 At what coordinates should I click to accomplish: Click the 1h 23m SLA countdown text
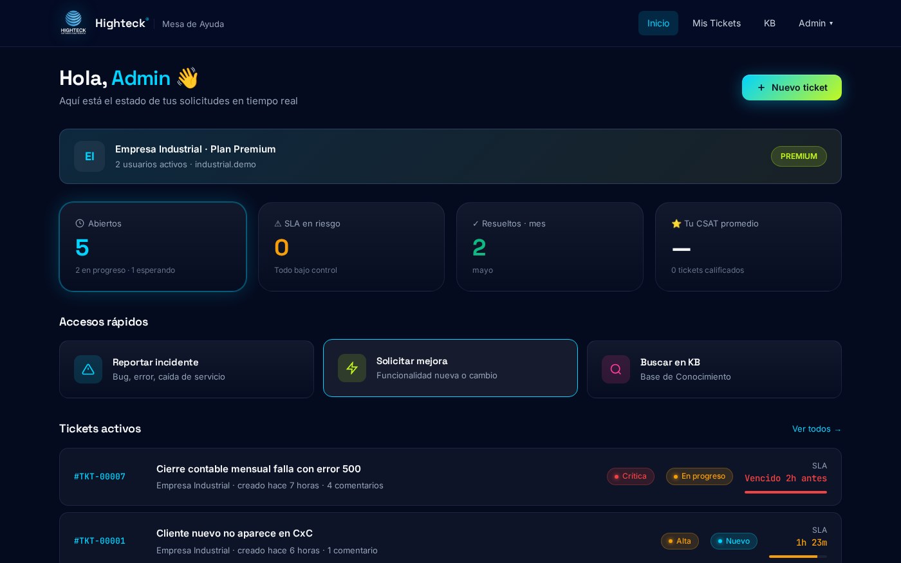tap(812, 542)
